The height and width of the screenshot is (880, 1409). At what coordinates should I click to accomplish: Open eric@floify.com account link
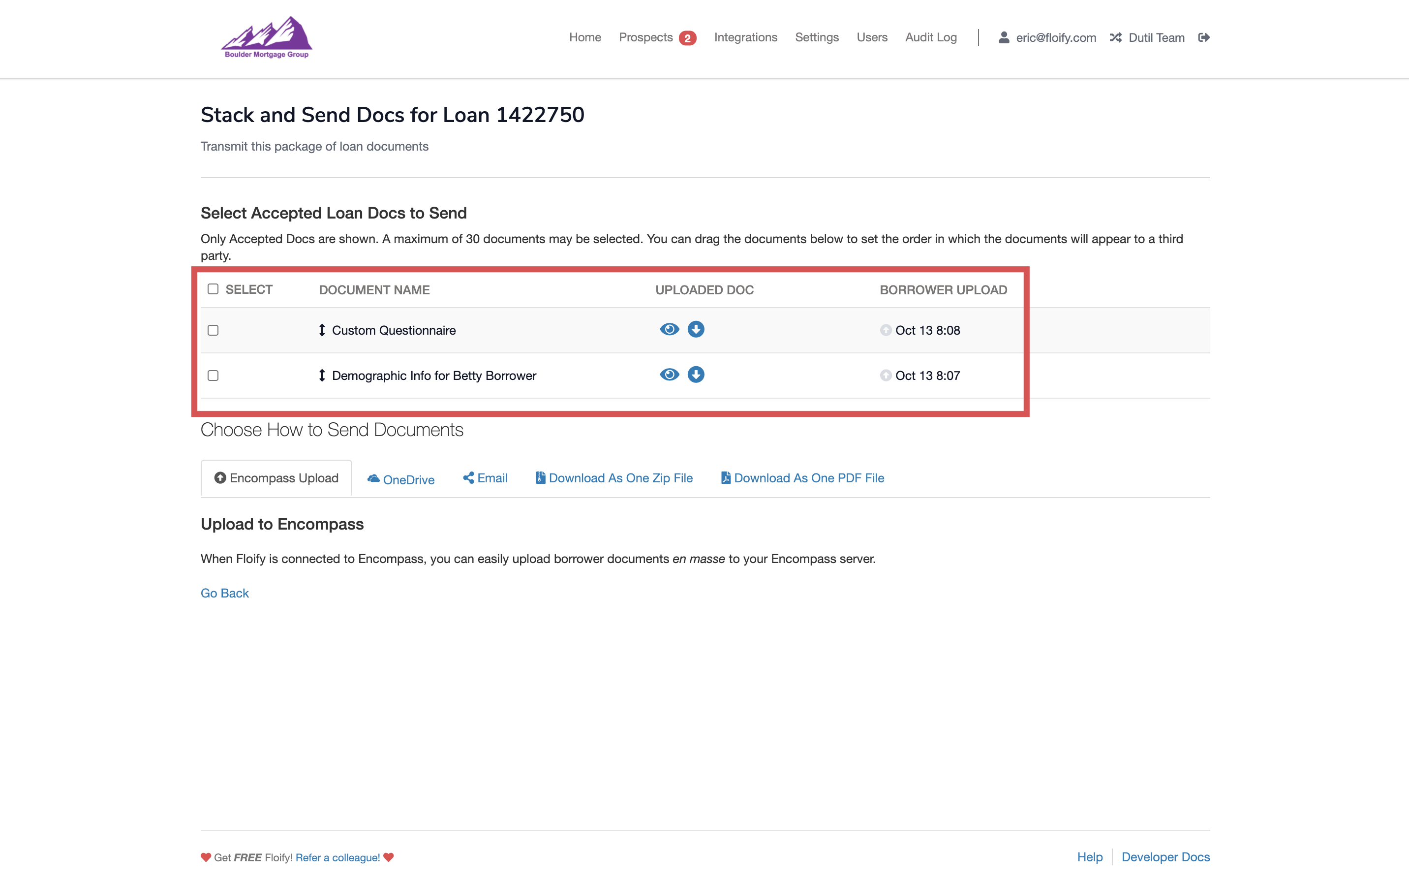coord(1056,38)
